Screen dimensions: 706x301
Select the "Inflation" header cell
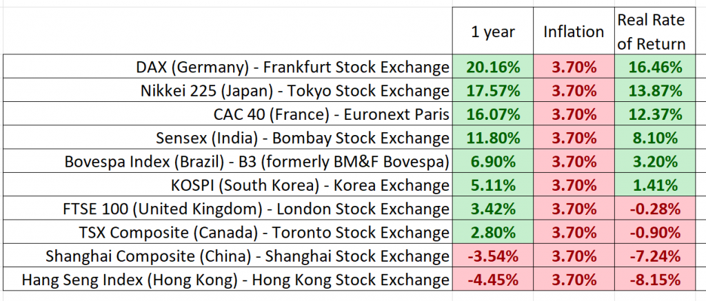click(x=574, y=32)
